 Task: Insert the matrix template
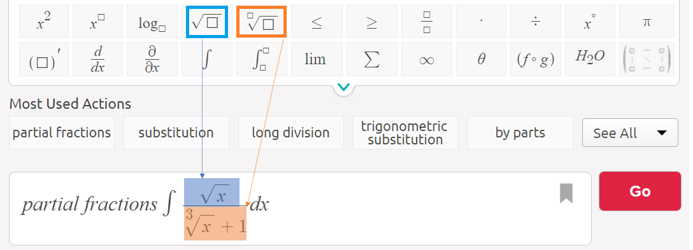coord(646,59)
